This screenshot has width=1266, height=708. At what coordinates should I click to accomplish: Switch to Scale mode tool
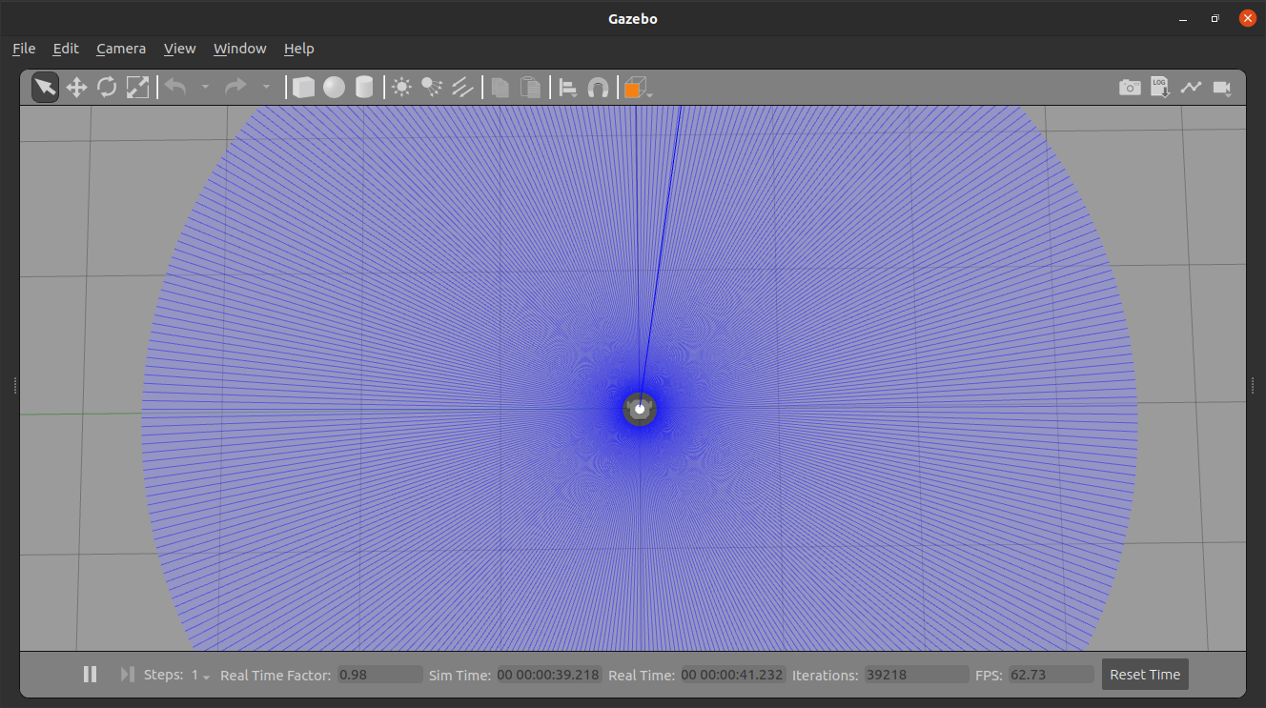[x=137, y=88]
